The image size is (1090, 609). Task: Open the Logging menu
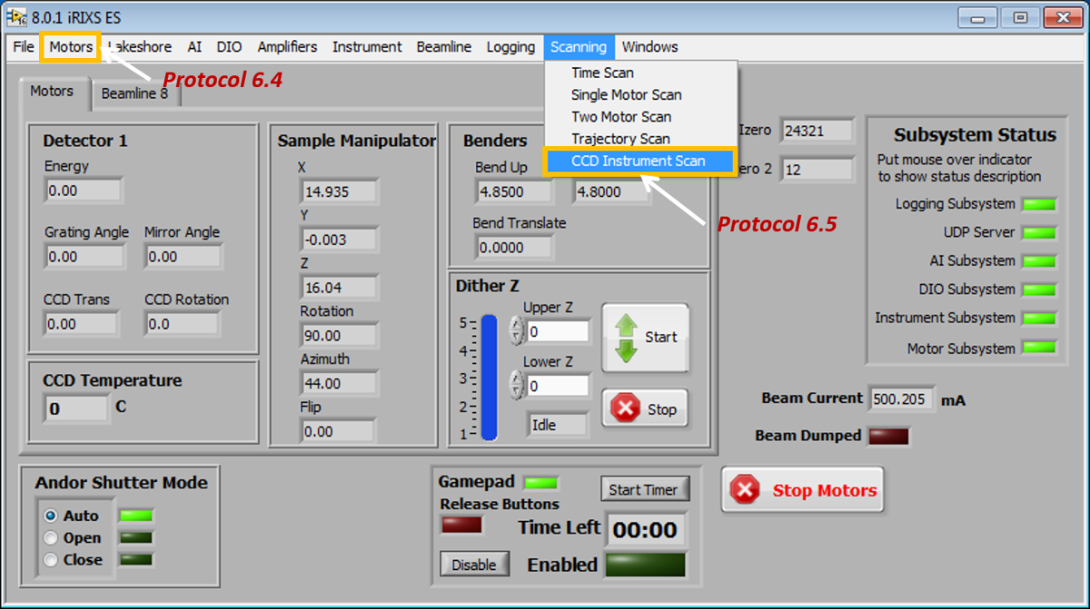click(x=510, y=47)
